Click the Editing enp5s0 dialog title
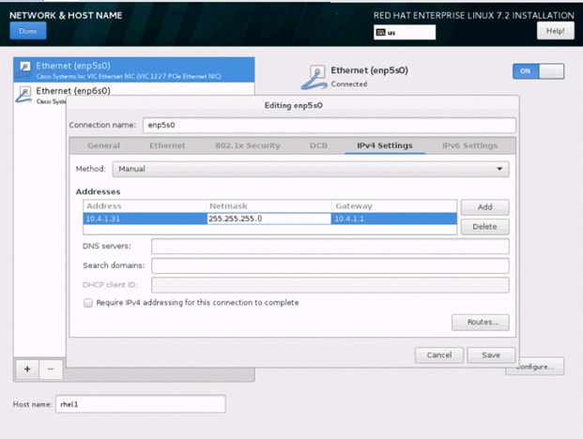 tap(293, 105)
